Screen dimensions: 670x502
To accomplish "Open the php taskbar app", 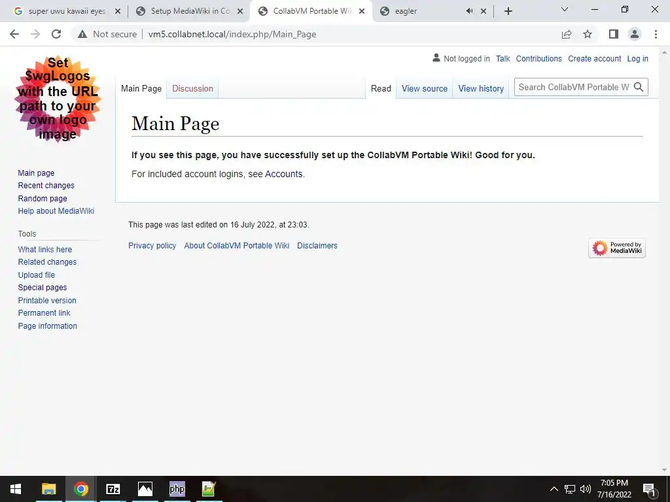I will coord(177,489).
